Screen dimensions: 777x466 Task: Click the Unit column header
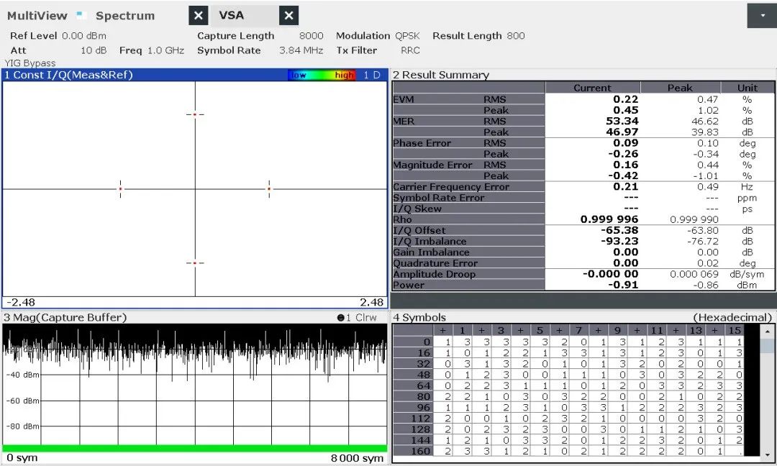coord(748,88)
